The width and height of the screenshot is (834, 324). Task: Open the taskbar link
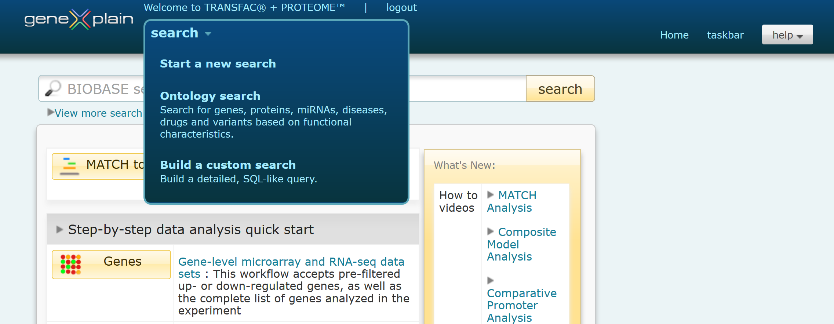tap(725, 35)
